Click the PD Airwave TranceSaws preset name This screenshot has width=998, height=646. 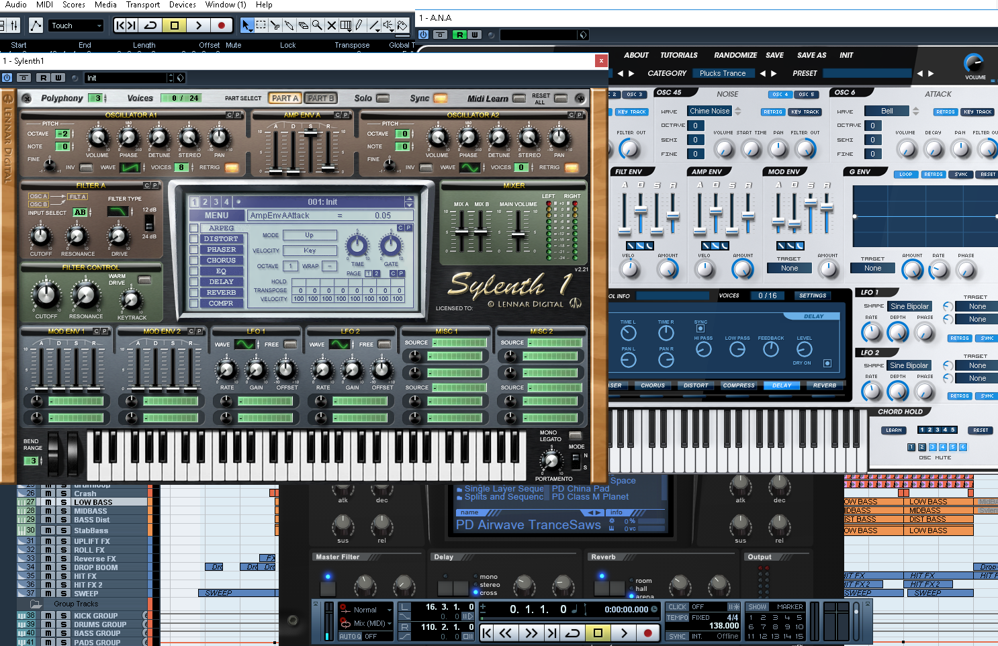(527, 524)
